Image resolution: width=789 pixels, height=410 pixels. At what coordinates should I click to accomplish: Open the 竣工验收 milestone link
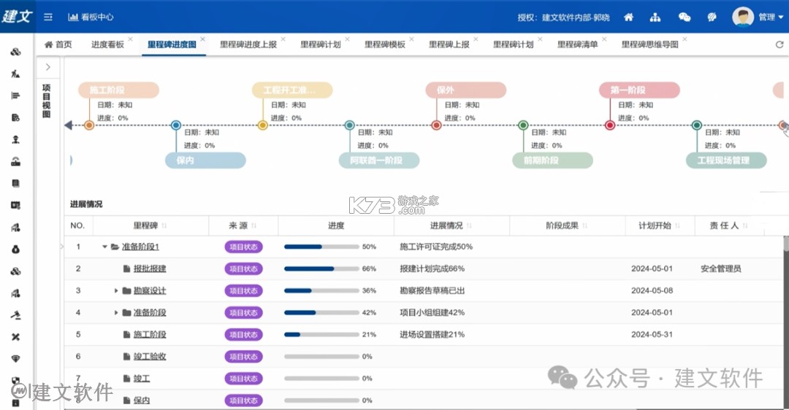coord(150,357)
